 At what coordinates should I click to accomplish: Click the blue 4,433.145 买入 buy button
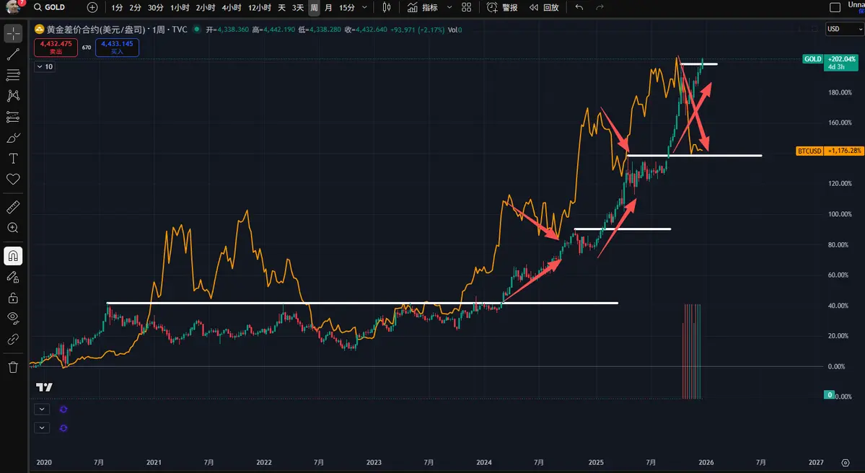[x=117, y=48]
